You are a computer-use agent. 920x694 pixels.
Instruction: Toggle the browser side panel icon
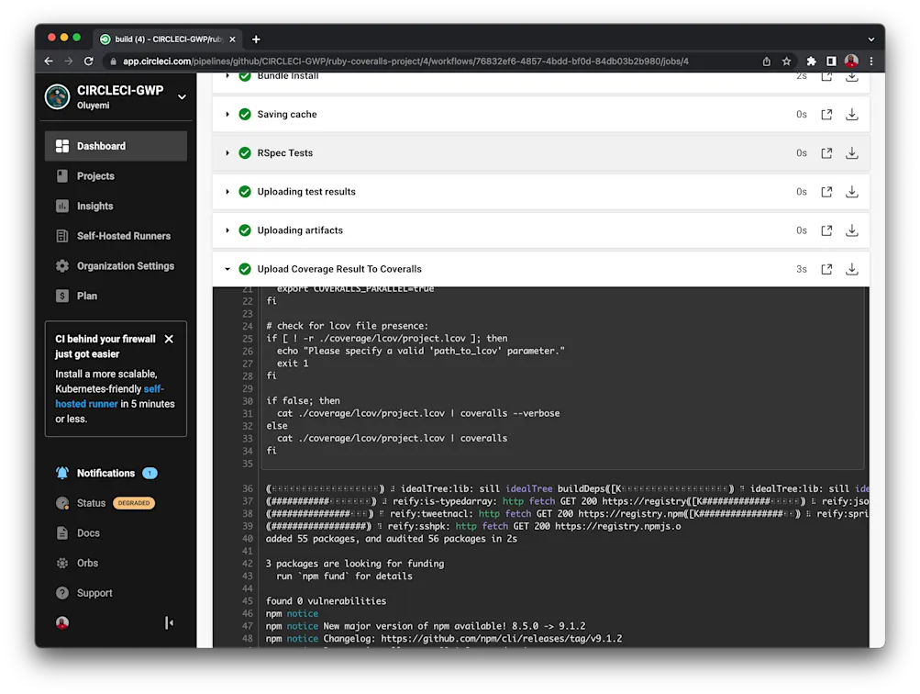pos(831,62)
